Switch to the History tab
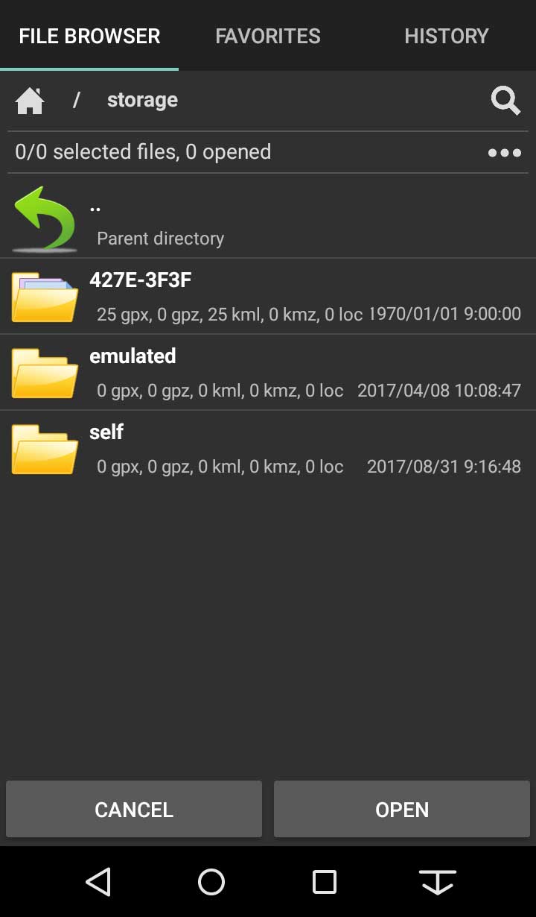The image size is (536, 917). click(x=447, y=36)
